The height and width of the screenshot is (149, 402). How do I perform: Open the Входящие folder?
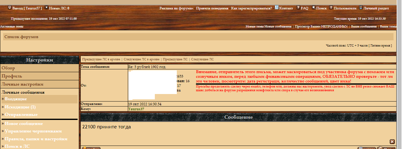(16, 99)
